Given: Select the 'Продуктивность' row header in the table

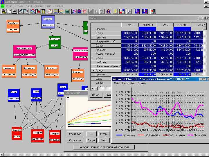Looking at the screenshot, I should [x=106, y=41].
